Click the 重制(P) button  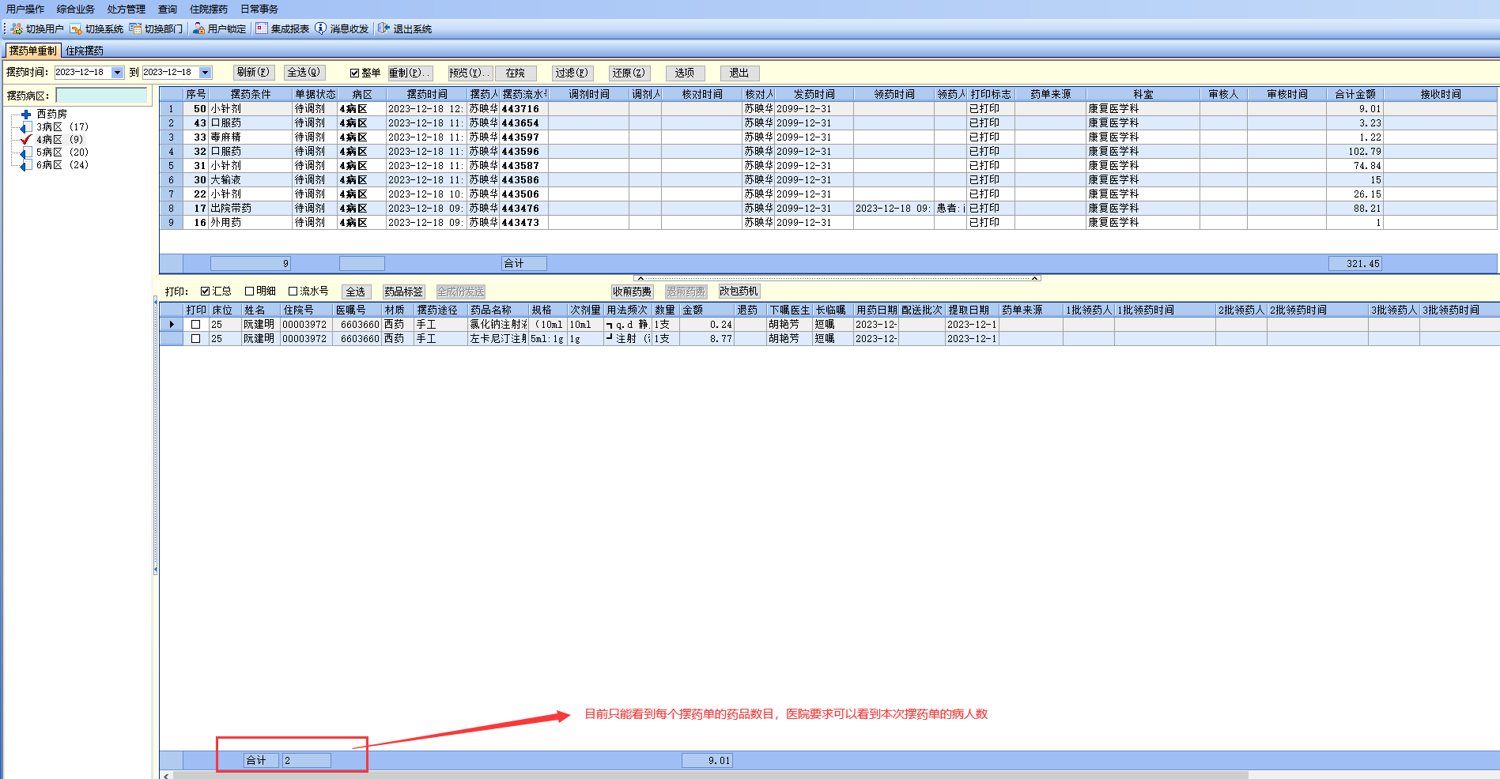point(410,73)
